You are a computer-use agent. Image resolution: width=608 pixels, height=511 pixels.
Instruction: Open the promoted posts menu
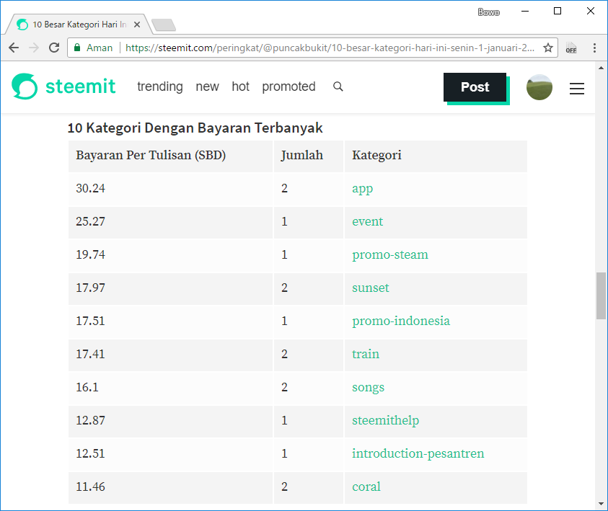pos(288,86)
